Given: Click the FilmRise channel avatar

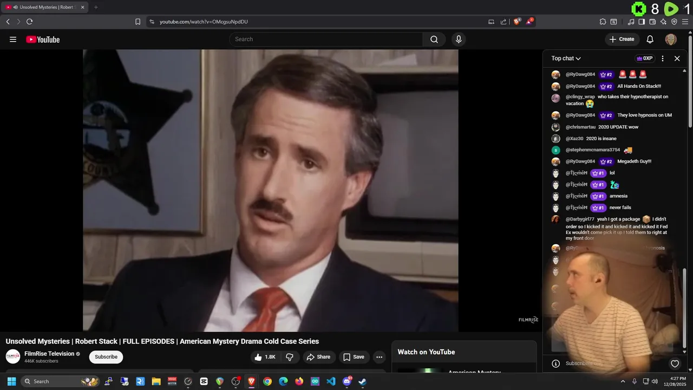Looking at the screenshot, I should pos(13,356).
